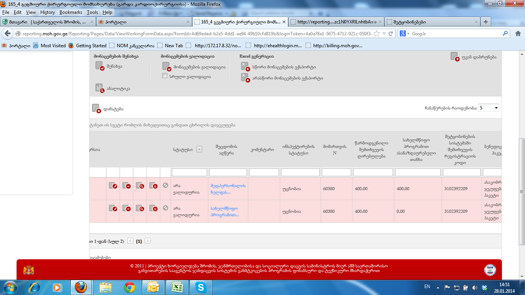The height and width of the screenshot is (295, 525).
Task: Click delete icon in second table row
Action: pyautogui.click(x=126, y=209)
